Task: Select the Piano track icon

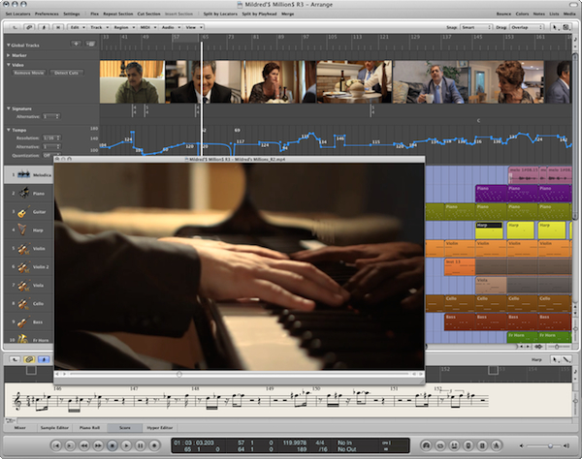Action: (24, 193)
